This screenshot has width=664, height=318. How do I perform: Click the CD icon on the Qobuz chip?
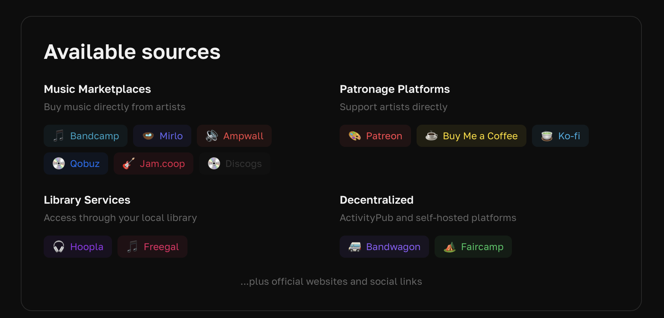click(x=59, y=163)
